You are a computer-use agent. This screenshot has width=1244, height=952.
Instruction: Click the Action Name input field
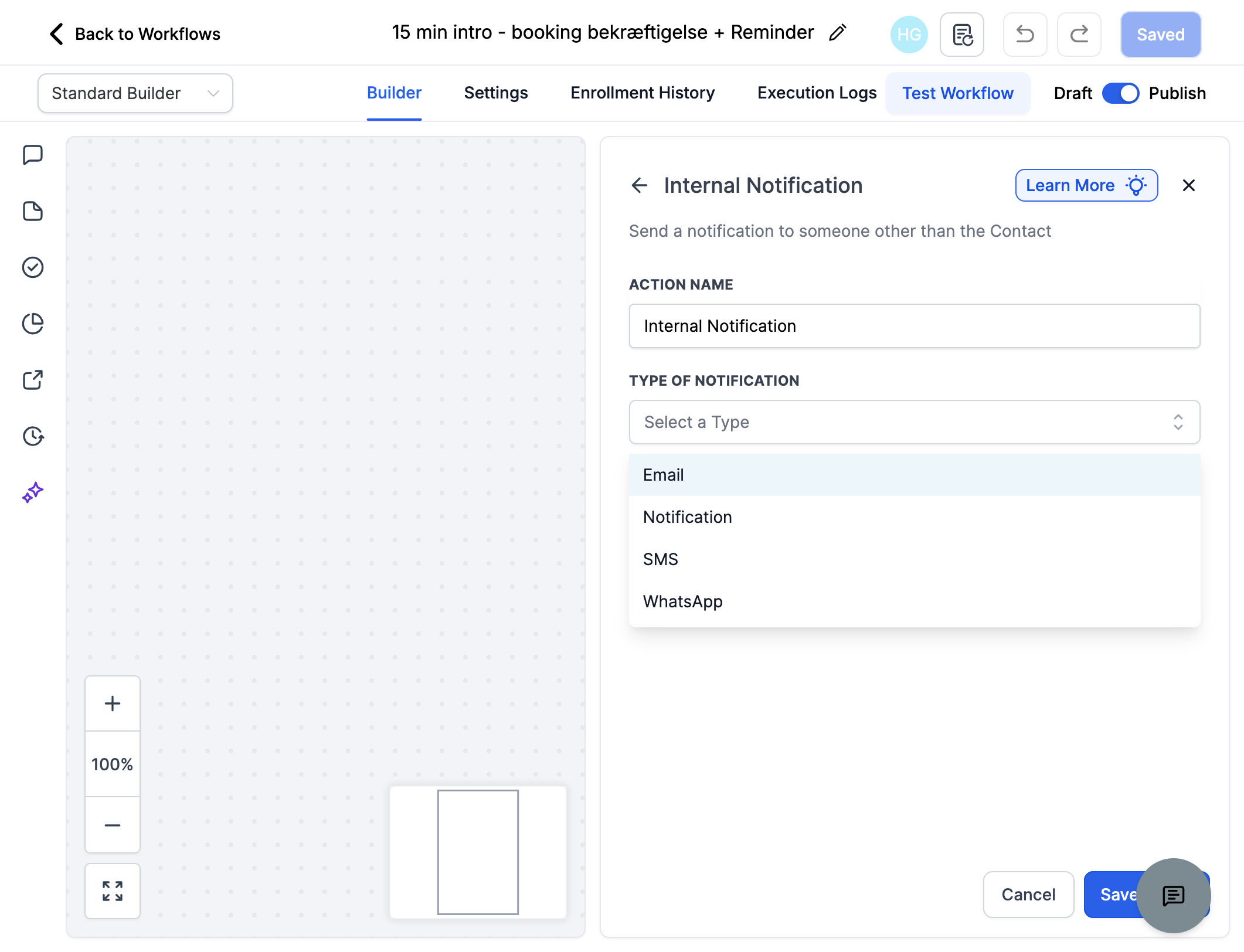pyautogui.click(x=915, y=326)
